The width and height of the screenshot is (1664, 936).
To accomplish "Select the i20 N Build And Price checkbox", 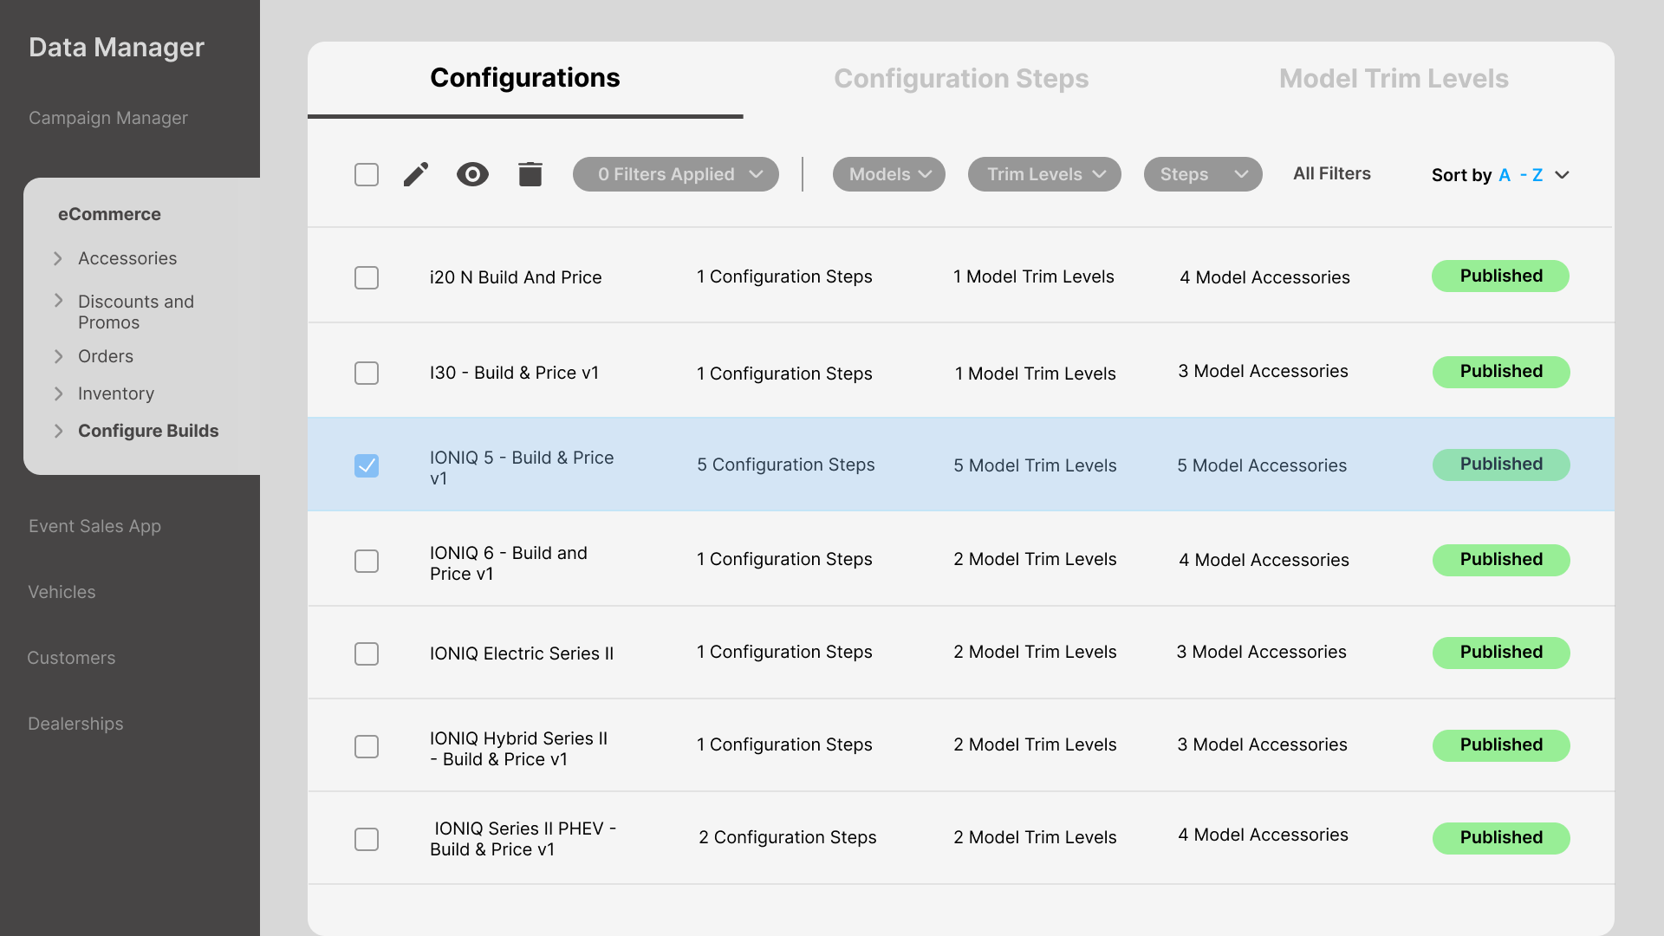I will [367, 277].
